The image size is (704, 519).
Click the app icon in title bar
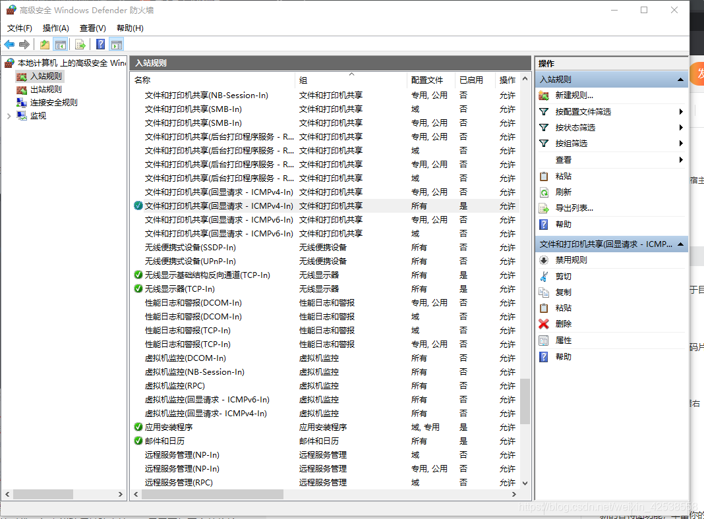[11, 10]
